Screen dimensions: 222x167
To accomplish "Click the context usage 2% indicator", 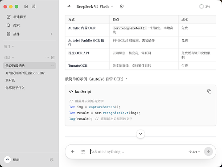I will tap(205, 6).
